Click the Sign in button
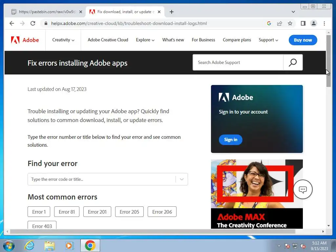This screenshot has width=336, height=252. point(231,140)
